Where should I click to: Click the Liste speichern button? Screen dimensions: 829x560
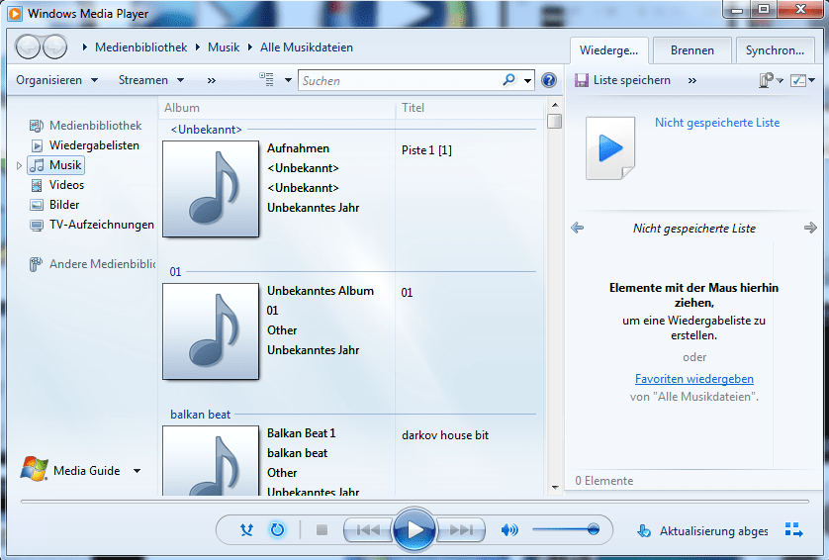point(623,80)
